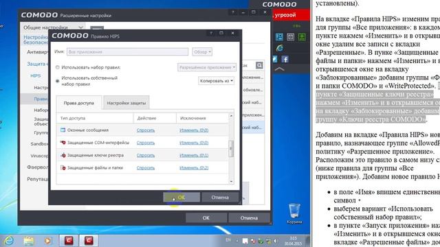Screen dimensions: 440x247
Task: Select the use custom ruleset radio option
Action: click(x=57, y=81)
